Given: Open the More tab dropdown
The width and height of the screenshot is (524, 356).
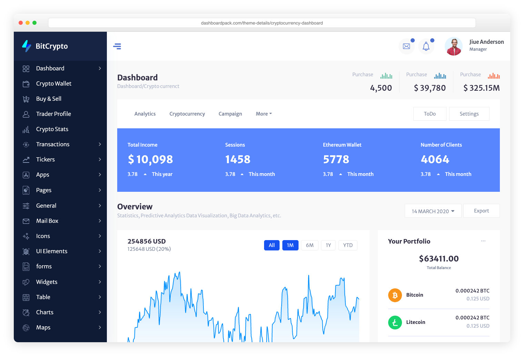Looking at the screenshot, I should coord(264,114).
